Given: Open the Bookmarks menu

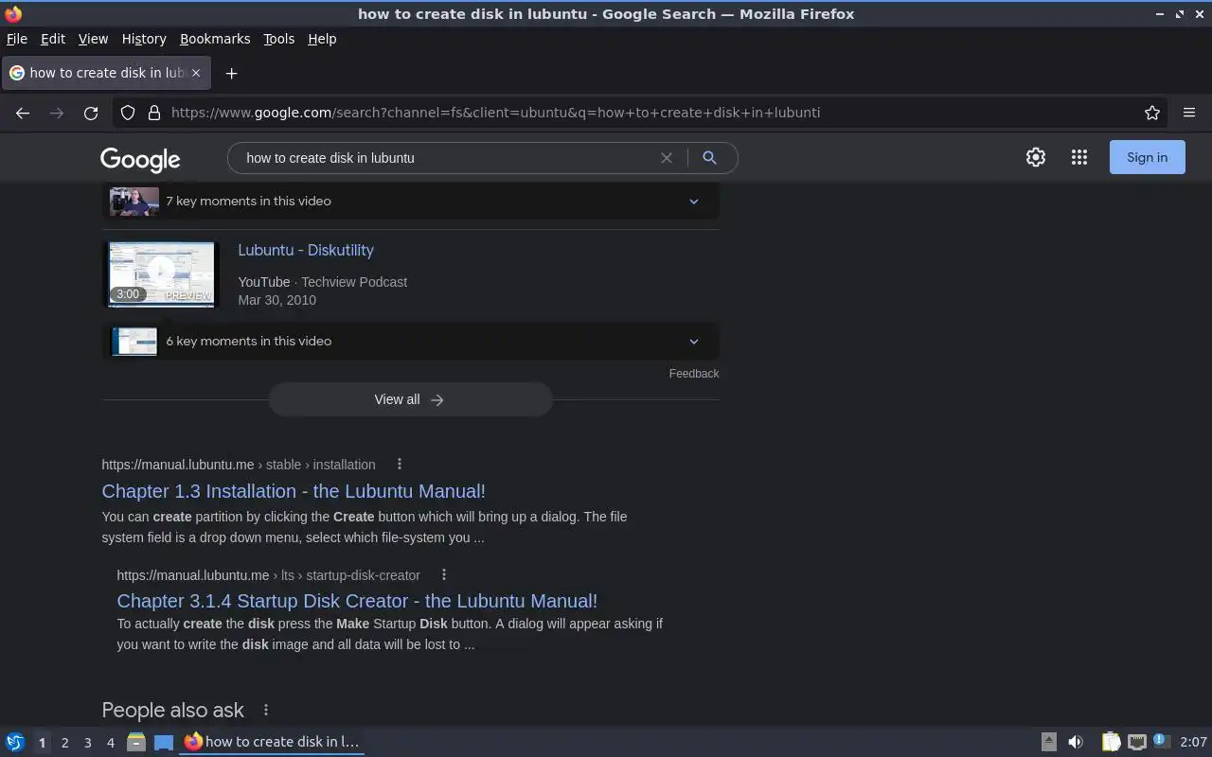Looking at the screenshot, I should click(x=215, y=39).
